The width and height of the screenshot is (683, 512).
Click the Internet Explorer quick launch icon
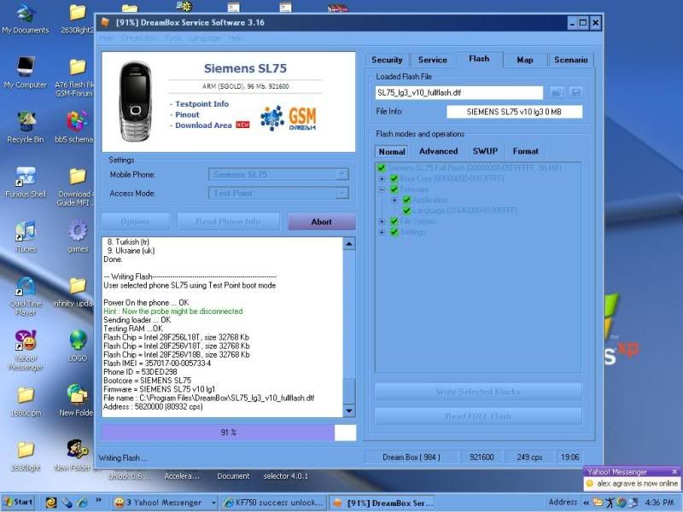pyautogui.click(x=82, y=503)
